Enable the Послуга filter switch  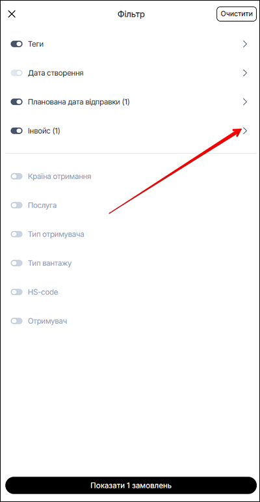17,205
